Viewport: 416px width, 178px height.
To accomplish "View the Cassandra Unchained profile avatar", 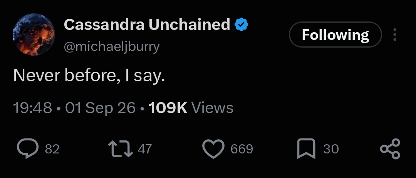I will click(34, 35).
